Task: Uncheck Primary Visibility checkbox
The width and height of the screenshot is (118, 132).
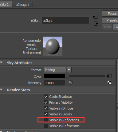Action: [x=46, y=102]
